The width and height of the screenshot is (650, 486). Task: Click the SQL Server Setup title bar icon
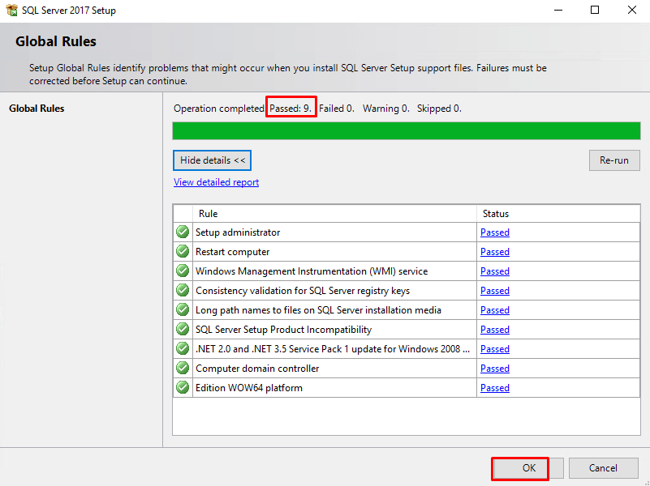pos(11,11)
